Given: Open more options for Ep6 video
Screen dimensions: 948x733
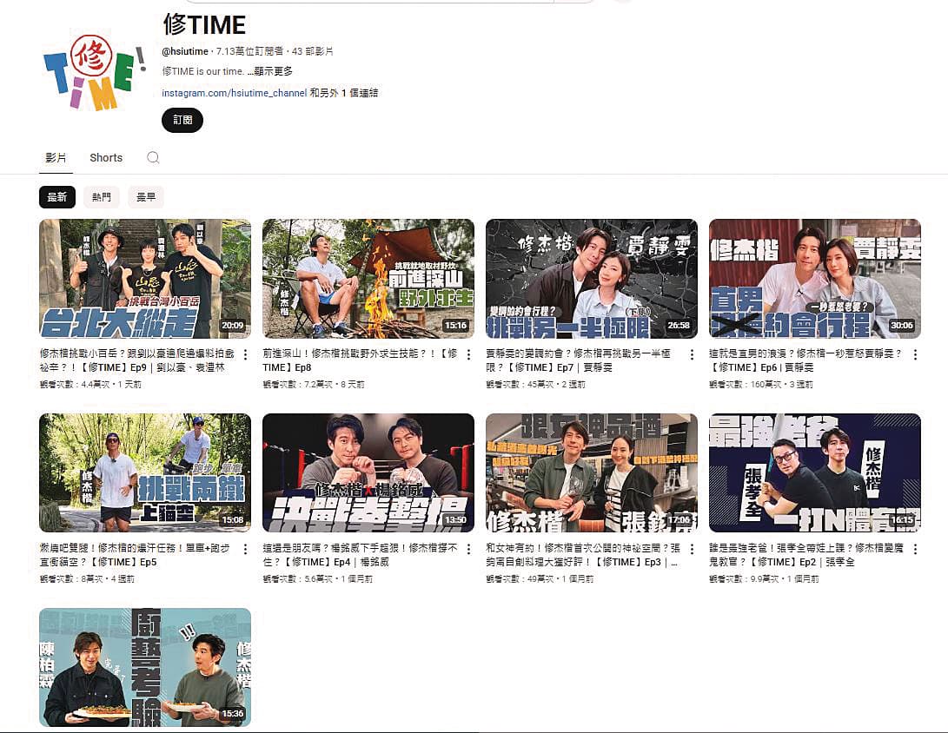Looking at the screenshot, I should click(x=915, y=354).
